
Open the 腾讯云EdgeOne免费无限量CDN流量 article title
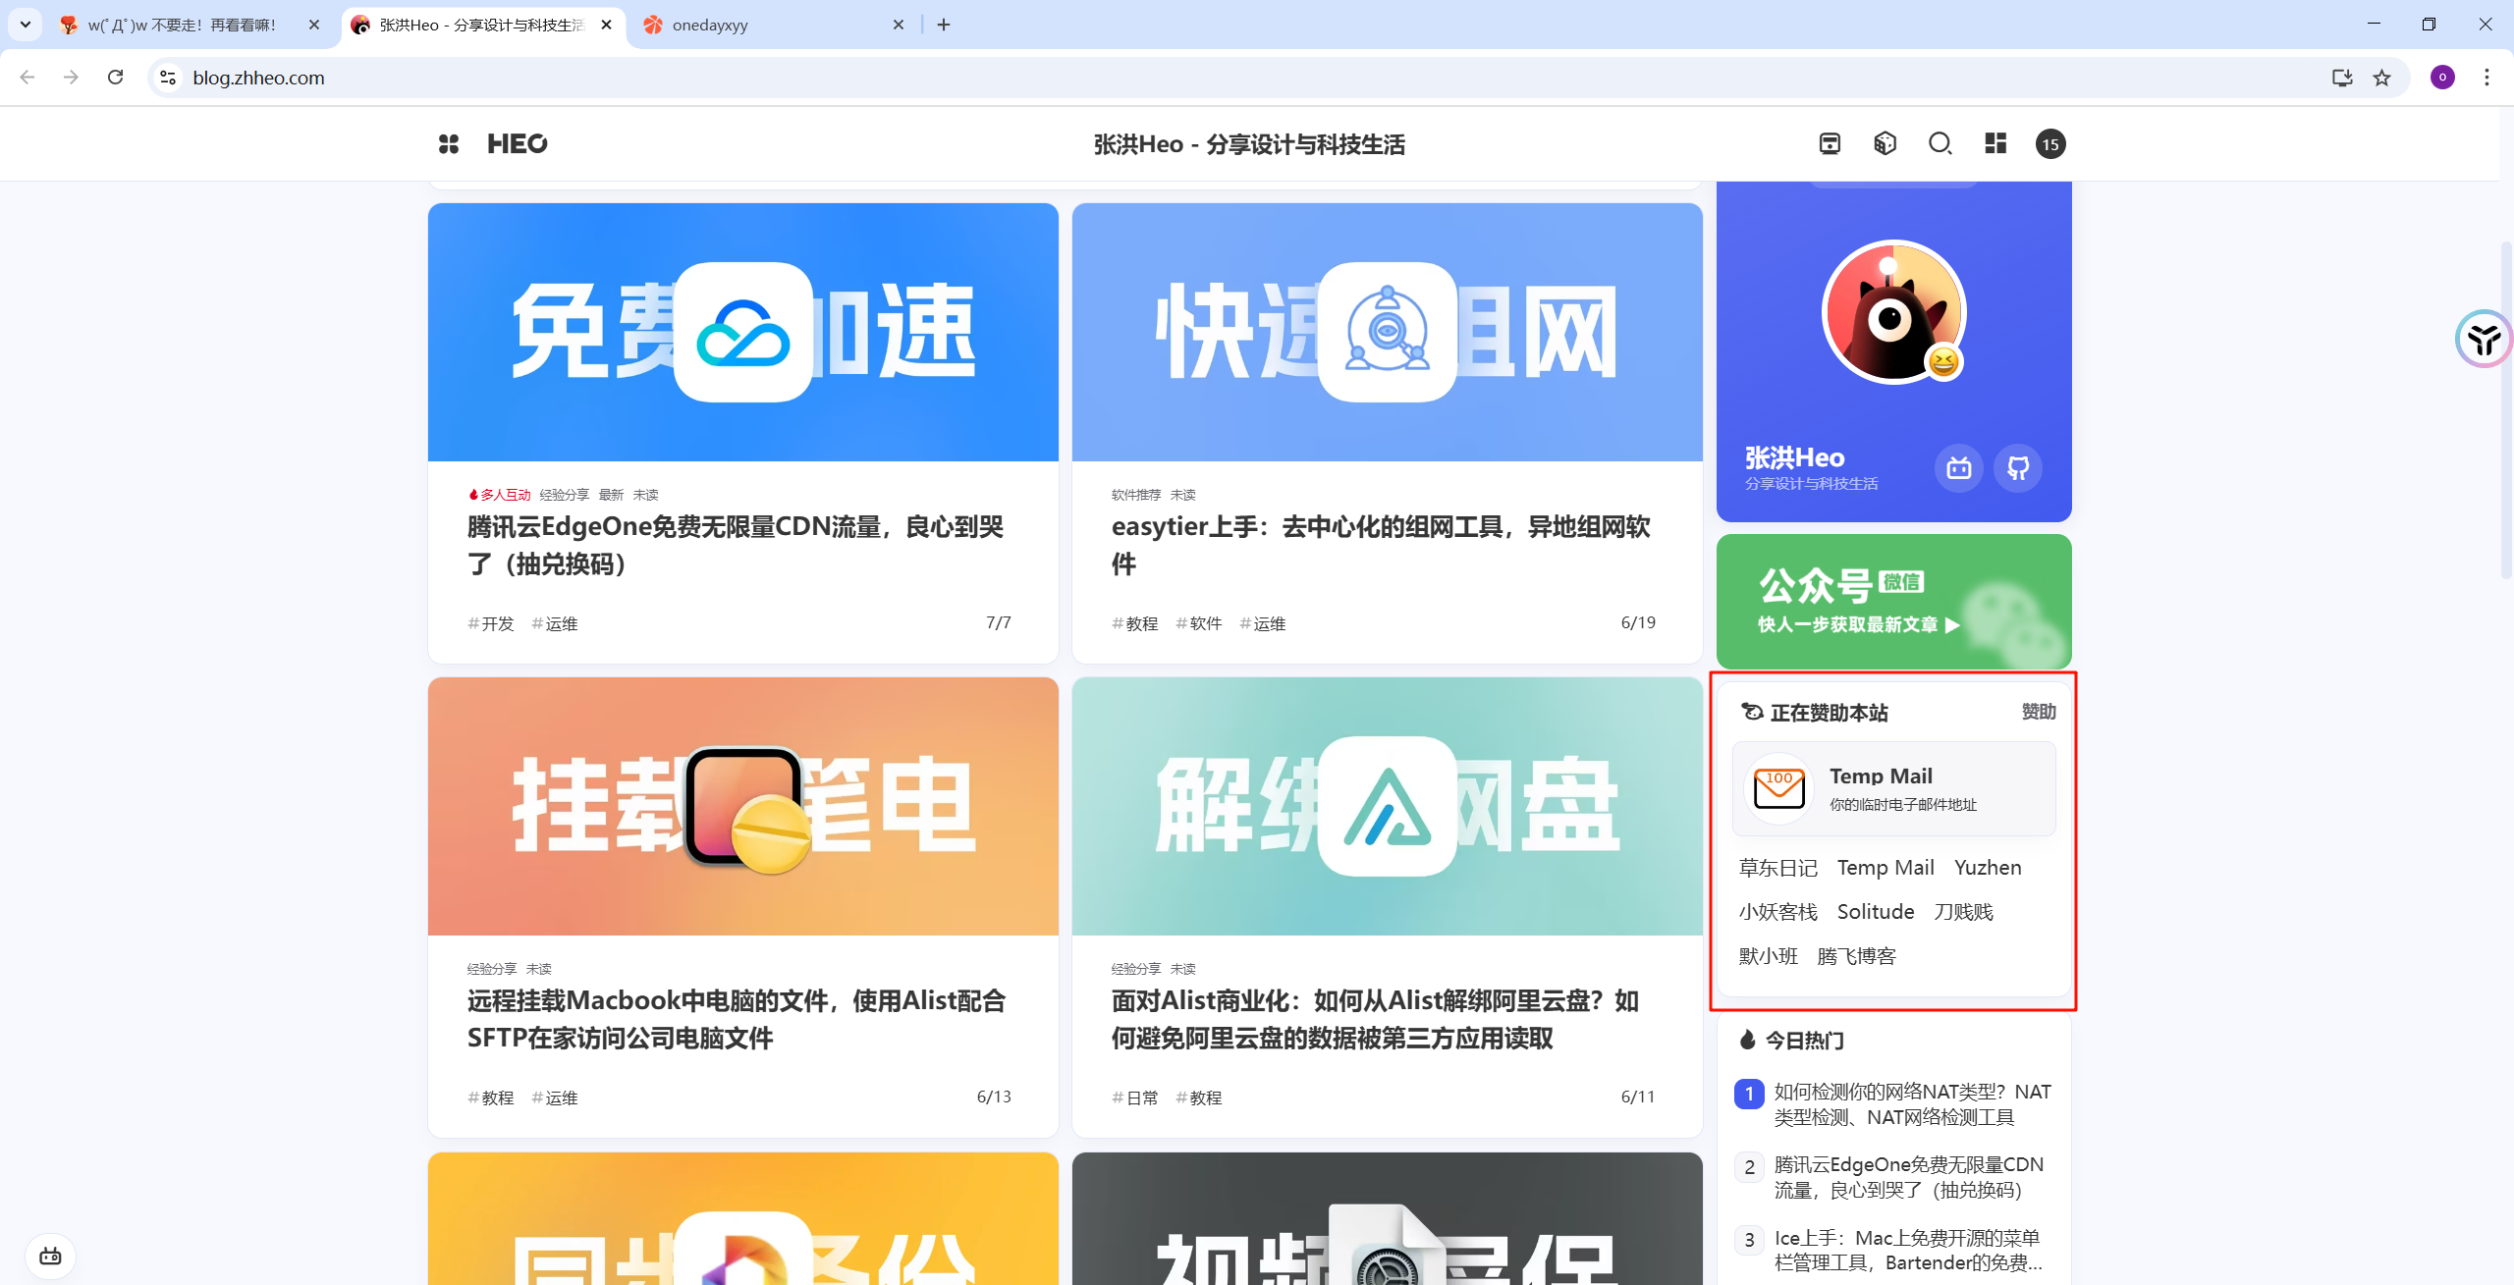(x=736, y=546)
